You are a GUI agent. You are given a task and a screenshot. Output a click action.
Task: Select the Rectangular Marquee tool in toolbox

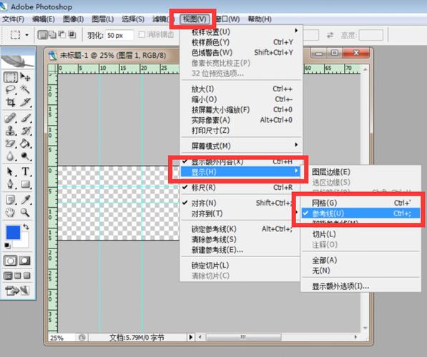[11, 78]
